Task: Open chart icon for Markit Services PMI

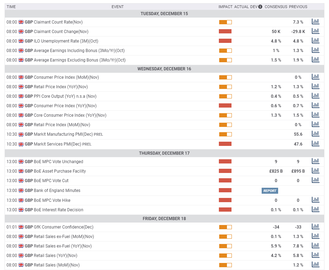Action: tap(315, 144)
